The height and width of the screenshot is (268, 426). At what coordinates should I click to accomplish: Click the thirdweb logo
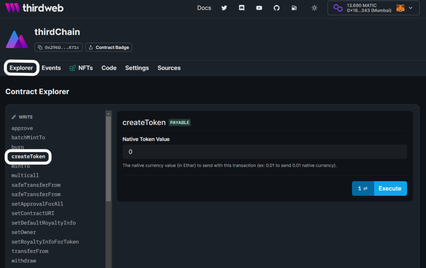(34, 8)
